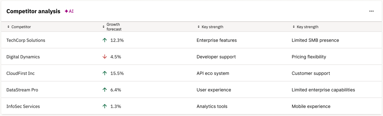Click the 12.3% growth value
The image size is (383, 116).
117,40
